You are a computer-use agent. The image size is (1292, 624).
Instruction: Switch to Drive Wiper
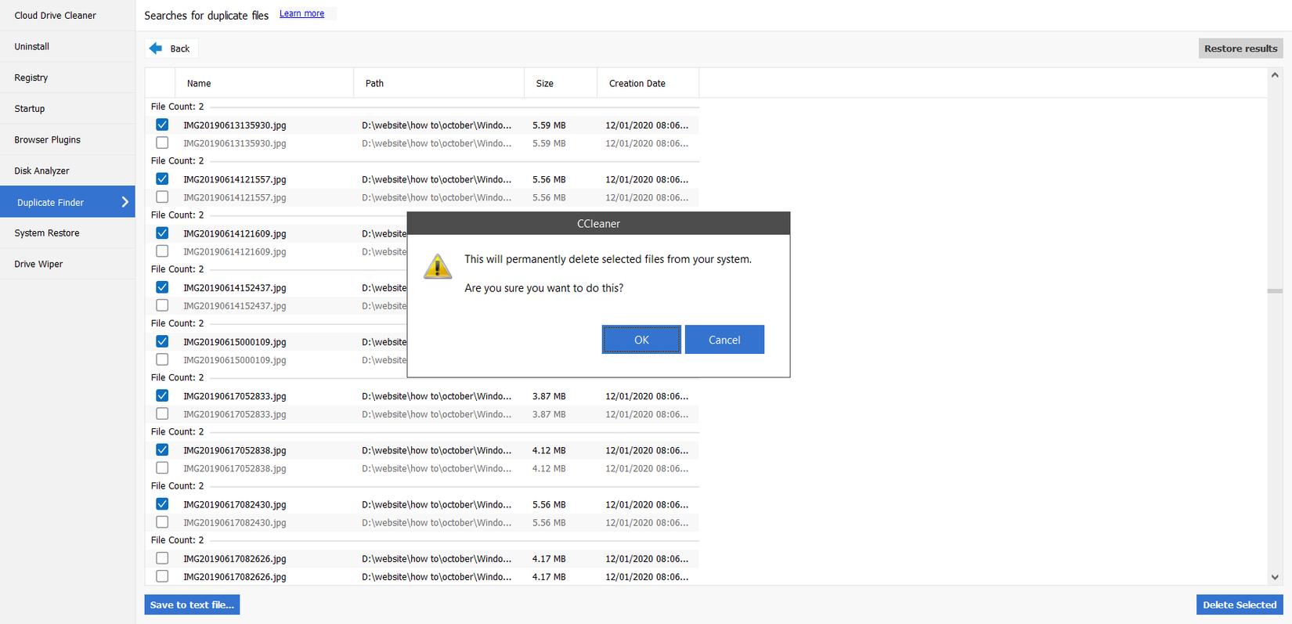click(x=38, y=264)
